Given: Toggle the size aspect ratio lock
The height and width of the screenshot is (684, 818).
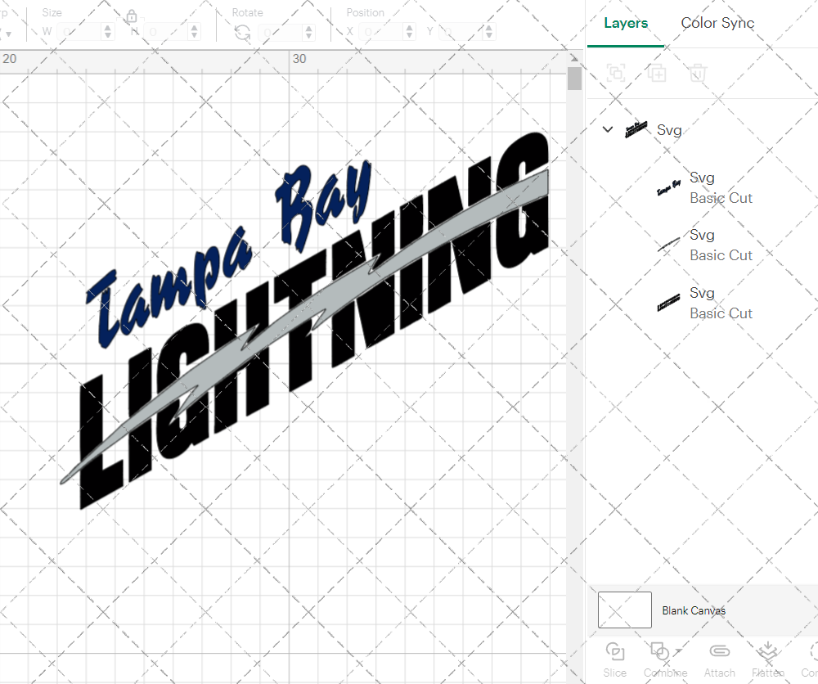Looking at the screenshot, I should click(x=132, y=16).
